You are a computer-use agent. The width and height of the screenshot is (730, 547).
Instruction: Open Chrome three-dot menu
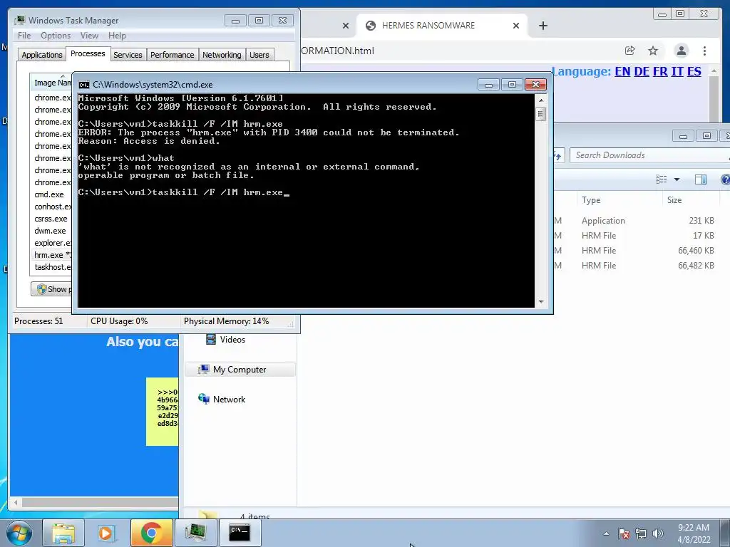(704, 51)
